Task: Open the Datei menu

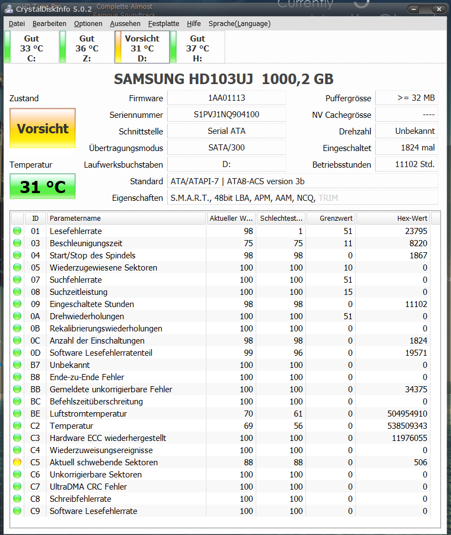Action: point(17,24)
